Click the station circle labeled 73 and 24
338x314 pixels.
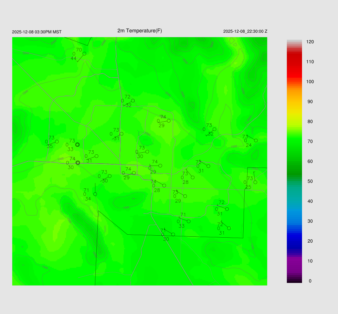click(256, 140)
